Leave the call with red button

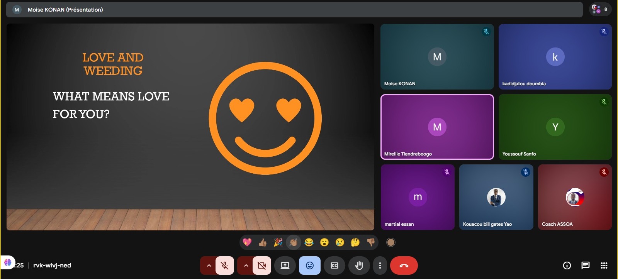pyautogui.click(x=404, y=265)
